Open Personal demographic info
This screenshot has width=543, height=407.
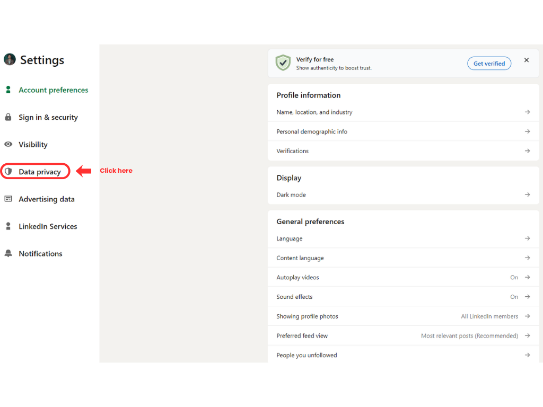coord(403,131)
